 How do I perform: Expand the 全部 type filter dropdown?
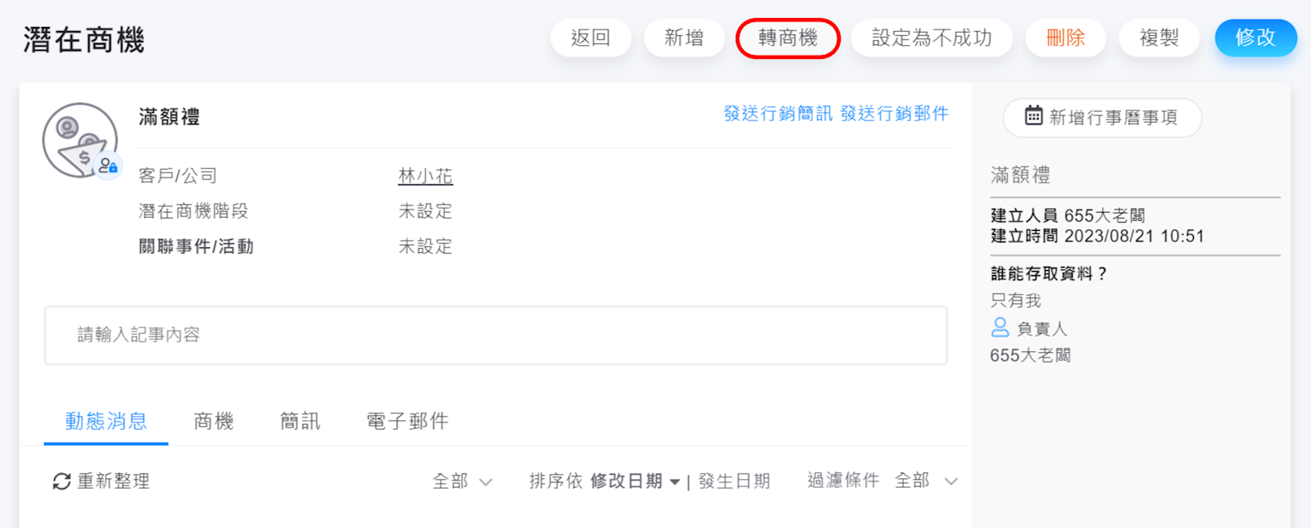point(463,481)
